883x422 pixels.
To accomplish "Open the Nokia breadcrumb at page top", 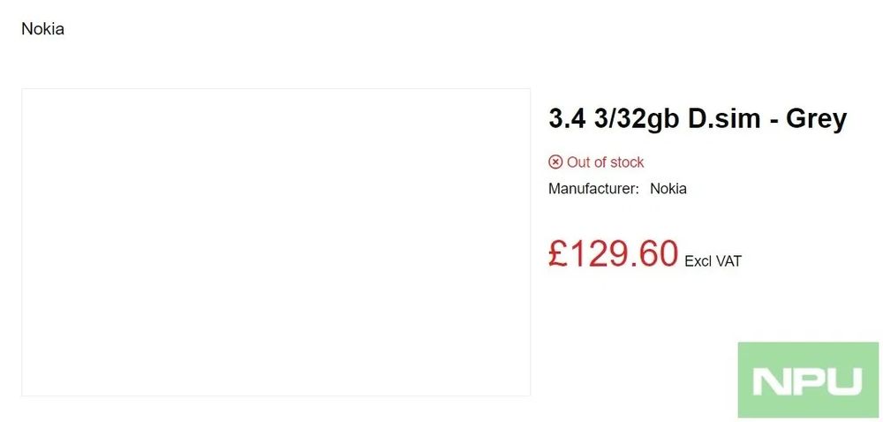I will tap(42, 29).
